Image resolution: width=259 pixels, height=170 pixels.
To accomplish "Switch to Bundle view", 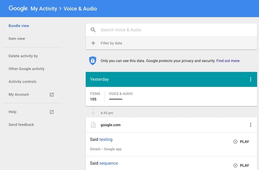I will pos(19,26).
